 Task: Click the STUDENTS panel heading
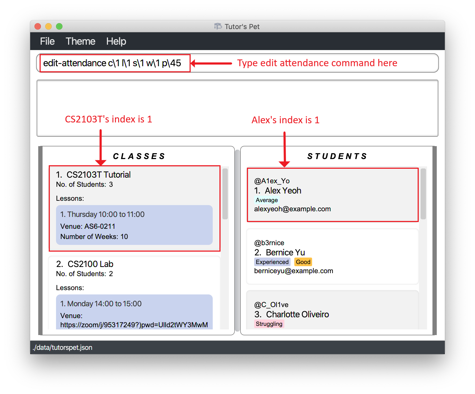click(337, 156)
